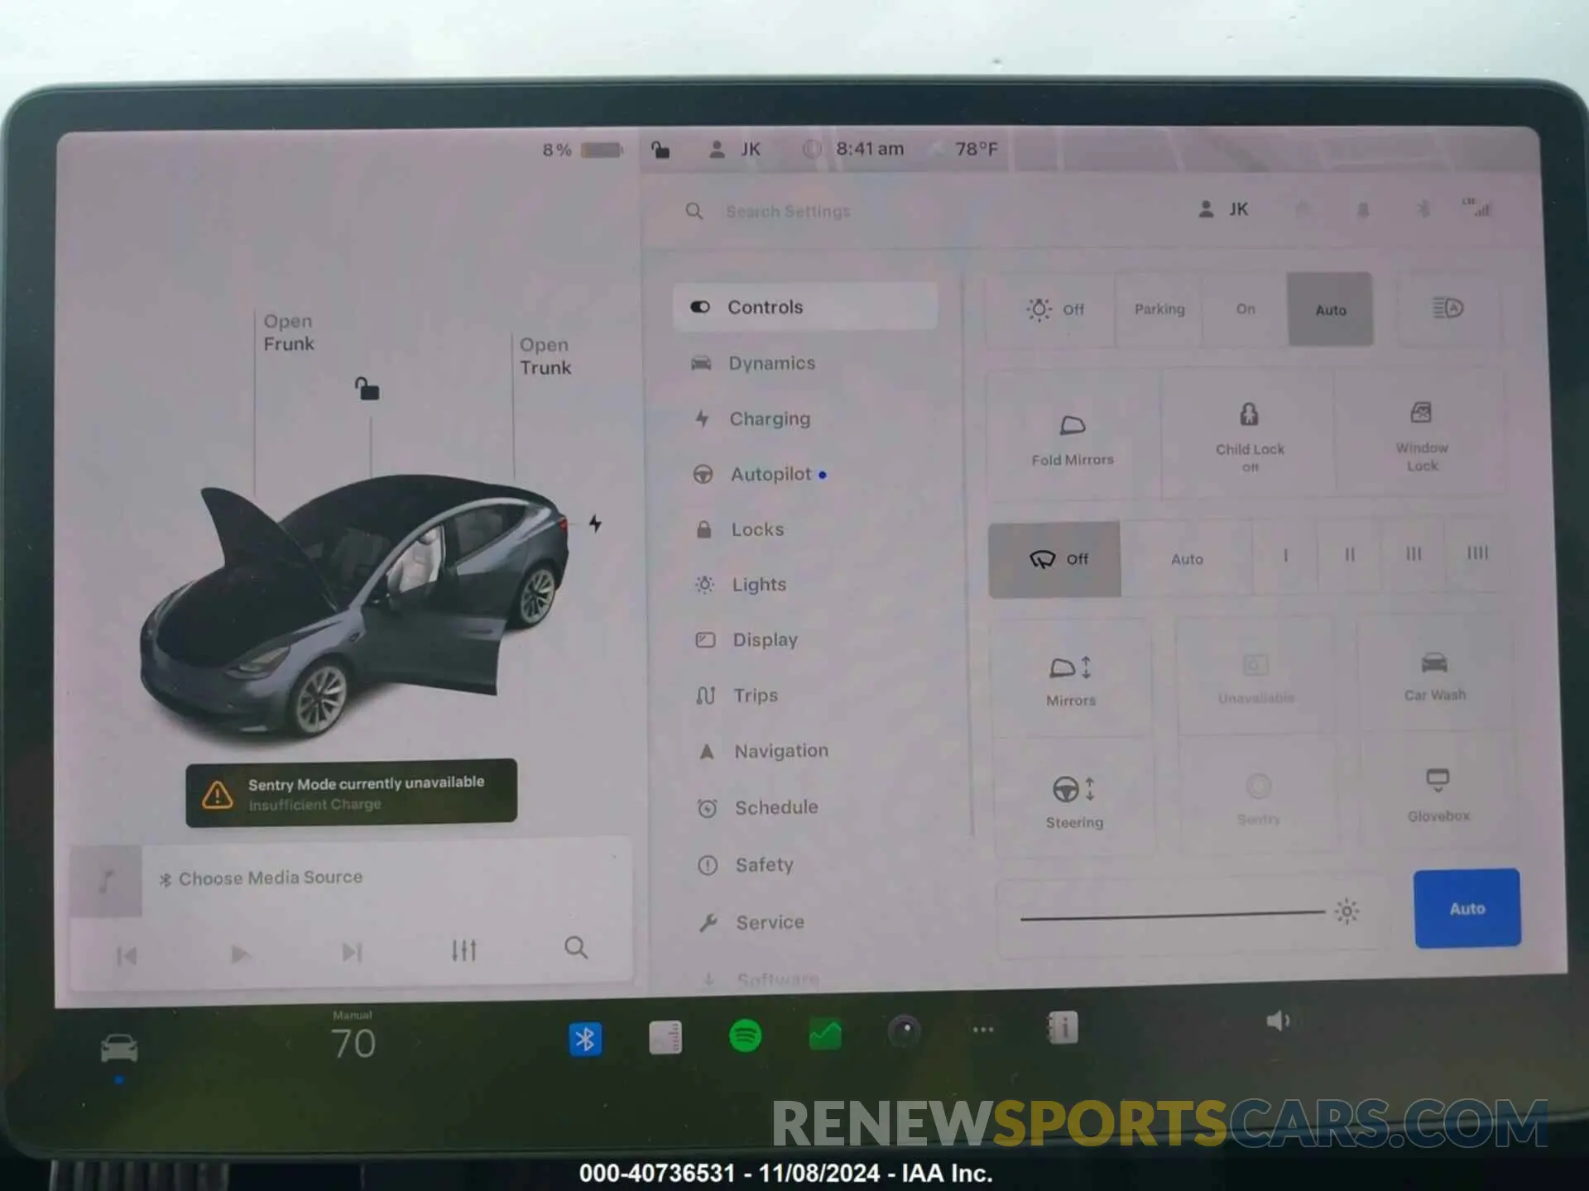Set wiper speed to level IIII
Screen dimensions: 1589x1191
tap(1477, 552)
